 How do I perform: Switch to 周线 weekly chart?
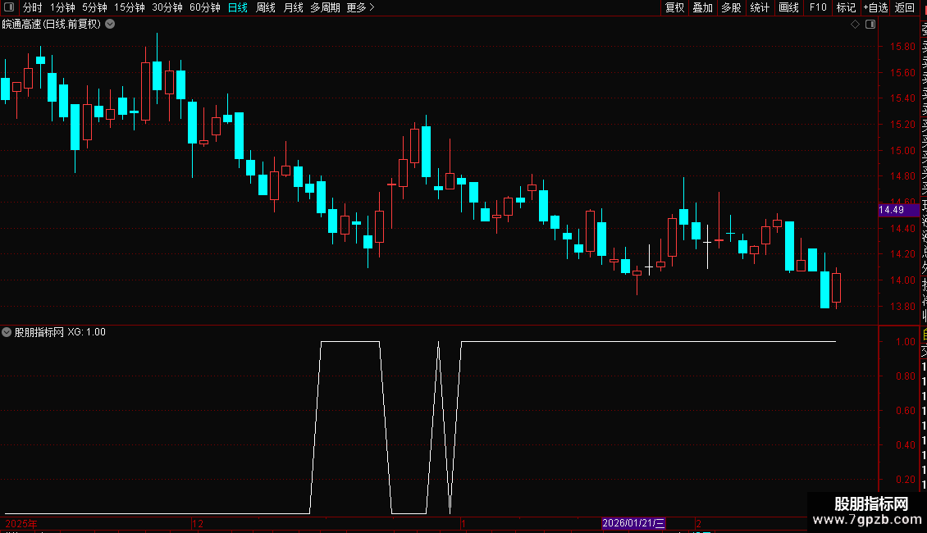[x=266, y=7]
